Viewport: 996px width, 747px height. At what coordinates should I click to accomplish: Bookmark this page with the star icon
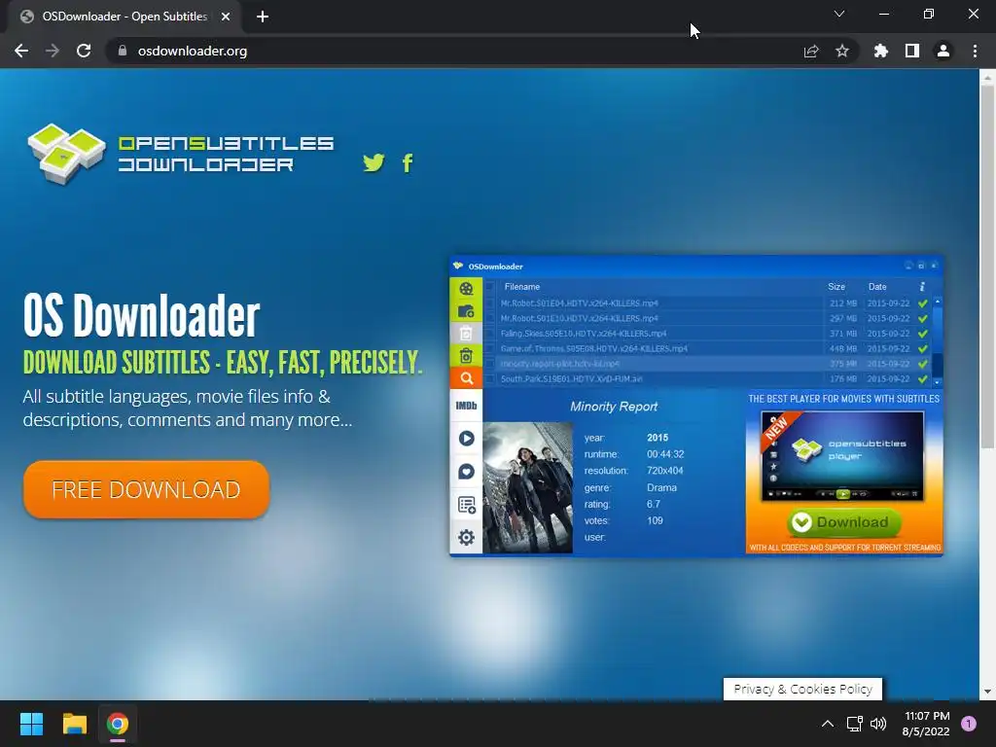pyautogui.click(x=842, y=51)
